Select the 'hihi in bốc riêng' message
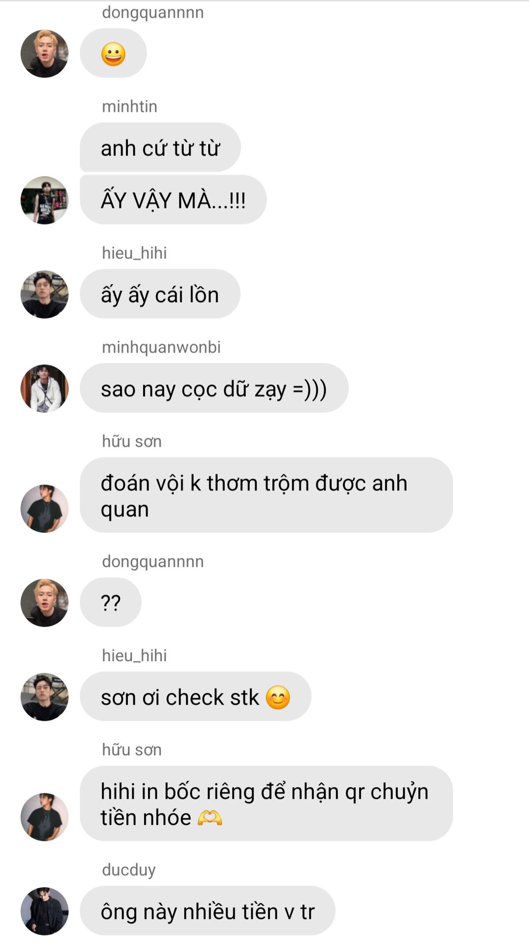The height and width of the screenshot is (949, 529). tap(266, 804)
